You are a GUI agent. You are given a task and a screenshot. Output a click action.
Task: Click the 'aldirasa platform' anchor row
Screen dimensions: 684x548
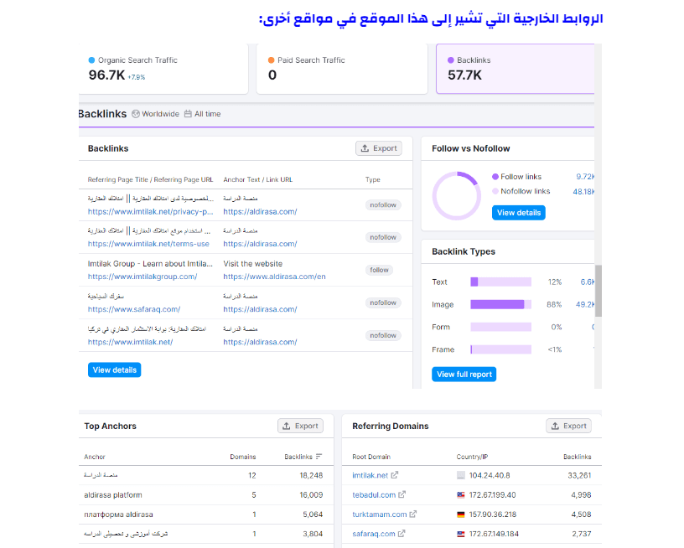(x=206, y=495)
